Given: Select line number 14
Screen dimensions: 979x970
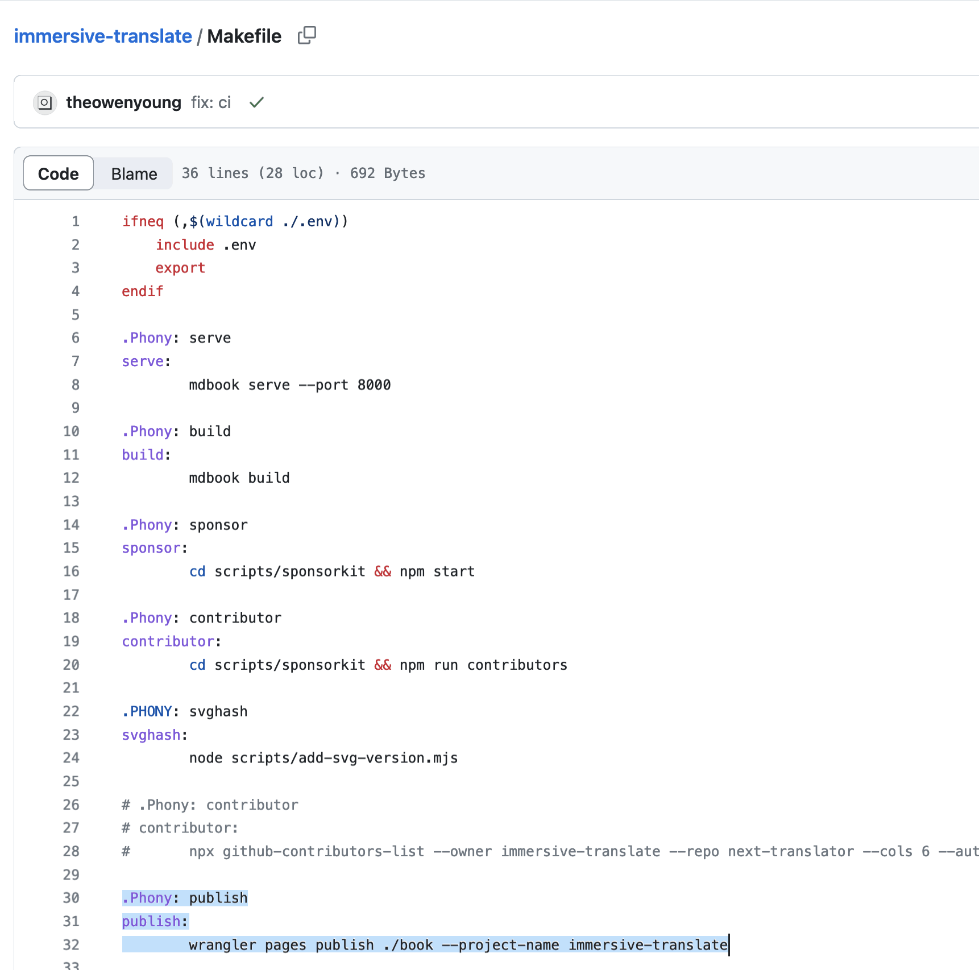Looking at the screenshot, I should click(x=71, y=524).
